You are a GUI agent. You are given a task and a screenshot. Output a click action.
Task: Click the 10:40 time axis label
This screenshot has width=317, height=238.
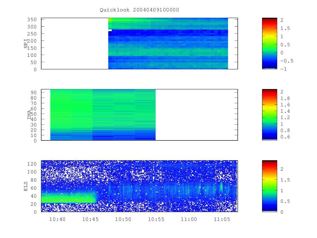pos(57,219)
